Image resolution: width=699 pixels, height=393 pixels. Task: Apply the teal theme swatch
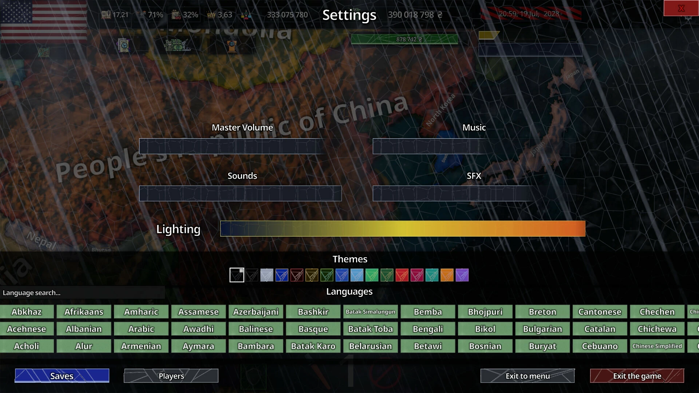[432, 275]
